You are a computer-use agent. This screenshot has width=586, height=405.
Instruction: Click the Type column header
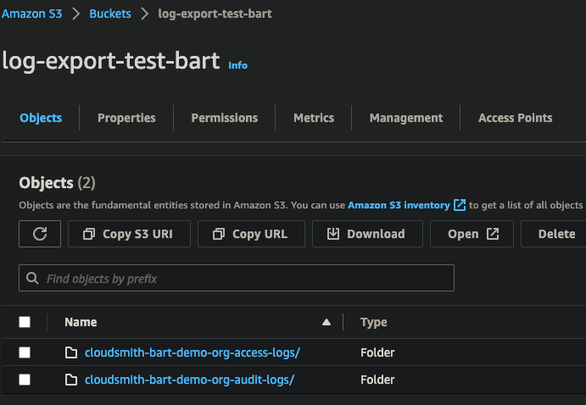point(374,322)
